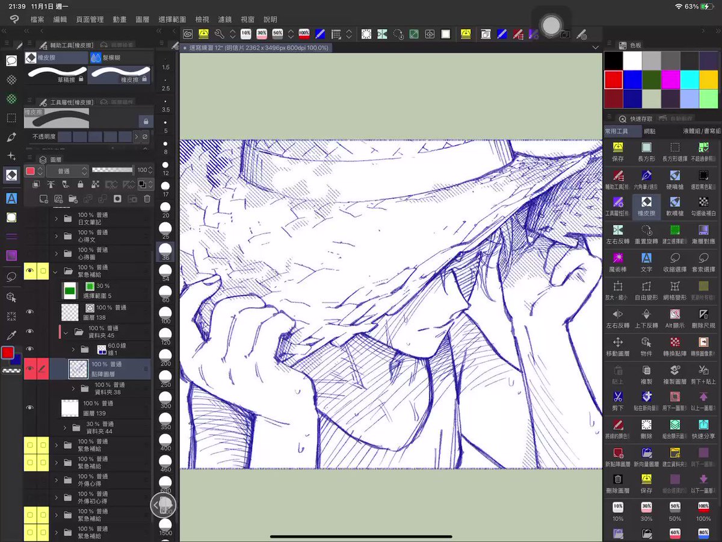
Task: Click the 10% opacity preset button
Action: pyautogui.click(x=618, y=511)
